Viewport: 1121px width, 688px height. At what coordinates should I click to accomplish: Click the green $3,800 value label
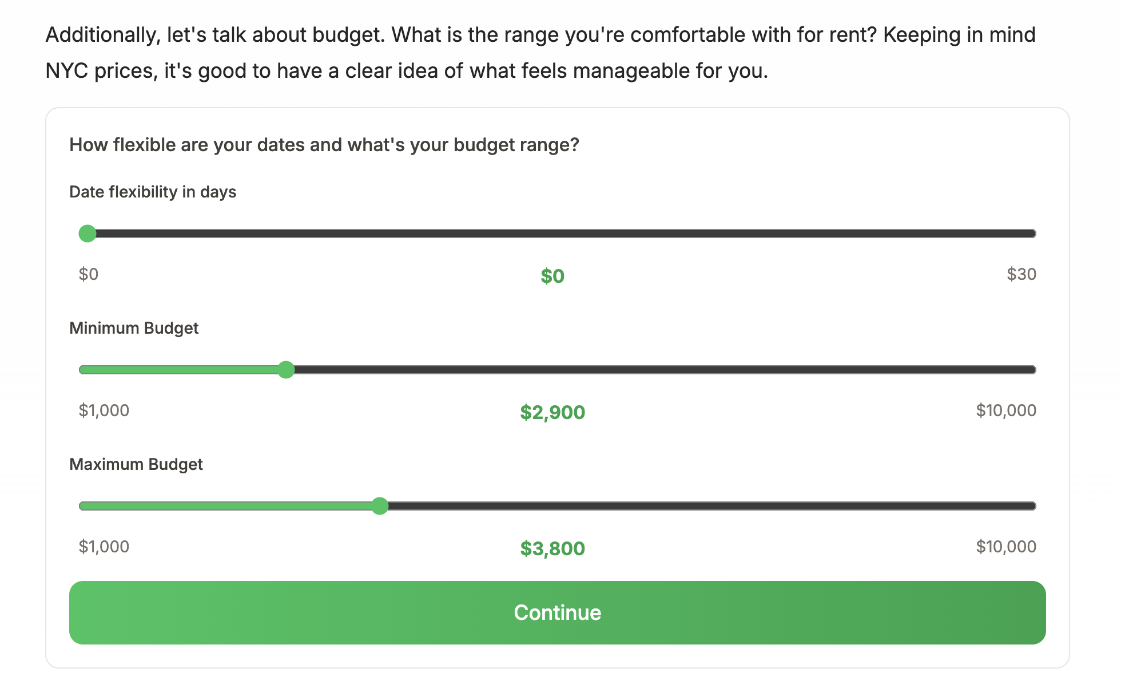(552, 548)
